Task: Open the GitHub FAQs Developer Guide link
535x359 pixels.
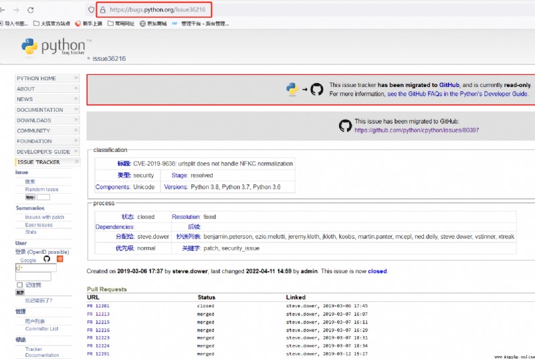Action: [x=458, y=94]
